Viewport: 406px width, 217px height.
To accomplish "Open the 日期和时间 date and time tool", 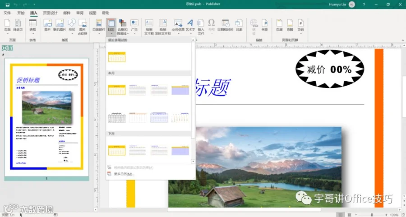I will [225, 25].
